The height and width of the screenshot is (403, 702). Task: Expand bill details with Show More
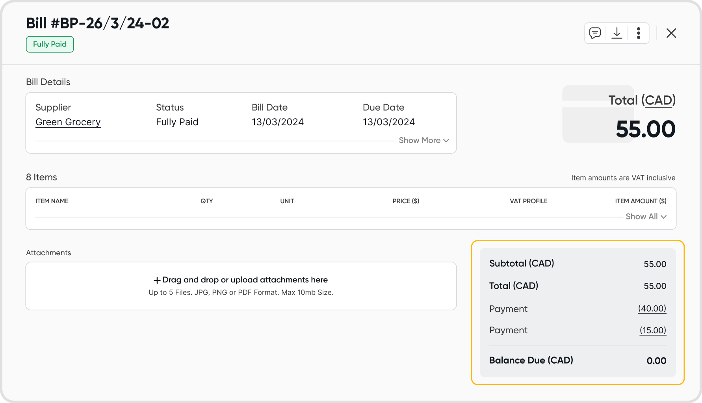pyautogui.click(x=424, y=140)
